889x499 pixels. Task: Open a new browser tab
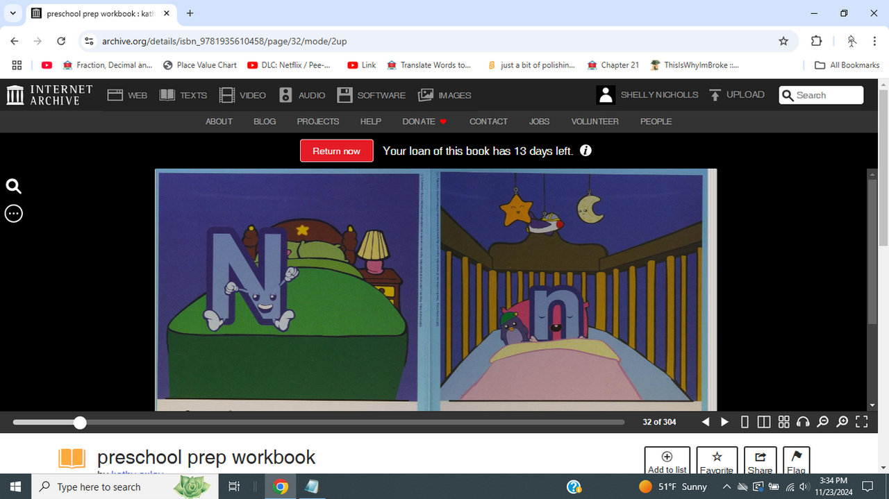(x=190, y=13)
